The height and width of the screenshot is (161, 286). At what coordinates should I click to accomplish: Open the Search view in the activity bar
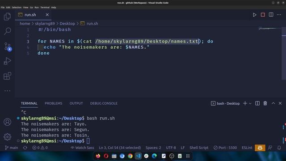7,31
